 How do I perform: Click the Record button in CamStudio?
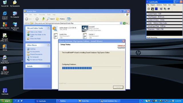(149, 9)
